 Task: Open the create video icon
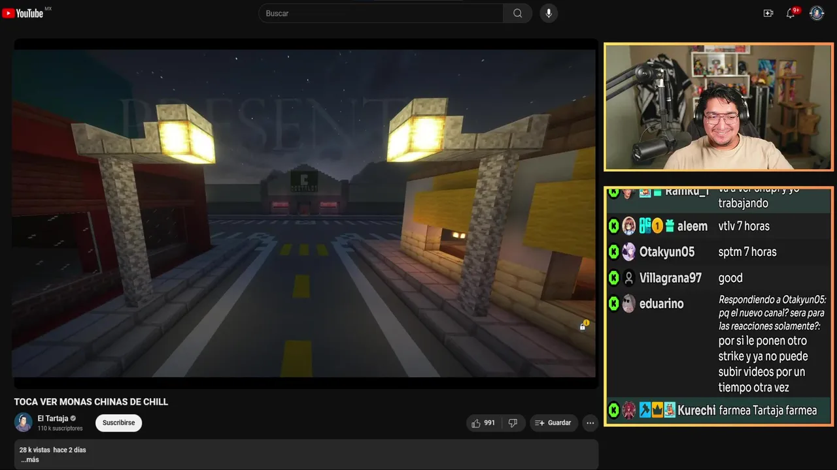coord(768,13)
